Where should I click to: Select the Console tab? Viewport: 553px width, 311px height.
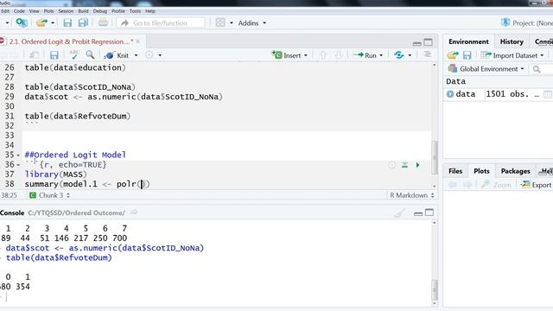pyautogui.click(x=12, y=213)
